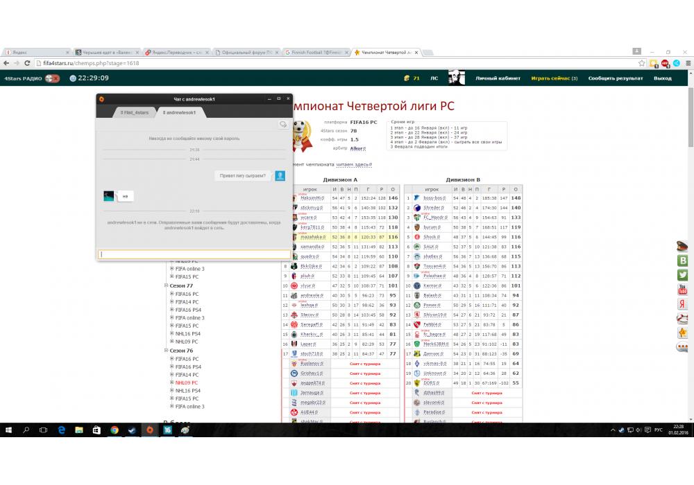
Task: Open the Личный кабинет link
Action: pos(498,78)
